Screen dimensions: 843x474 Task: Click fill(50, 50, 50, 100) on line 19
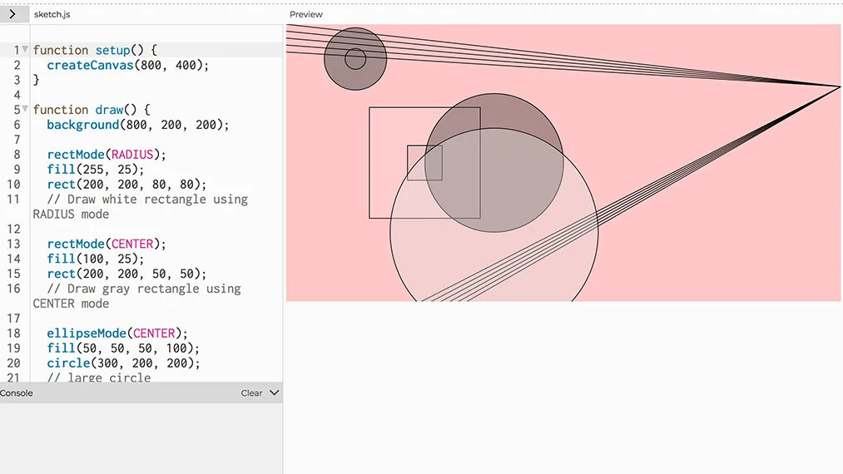[x=123, y=348]
